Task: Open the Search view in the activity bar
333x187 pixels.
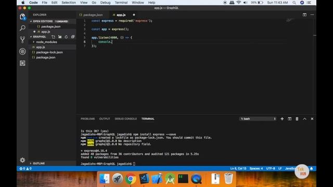Action: pyautogui.click(x=22, y=28)
